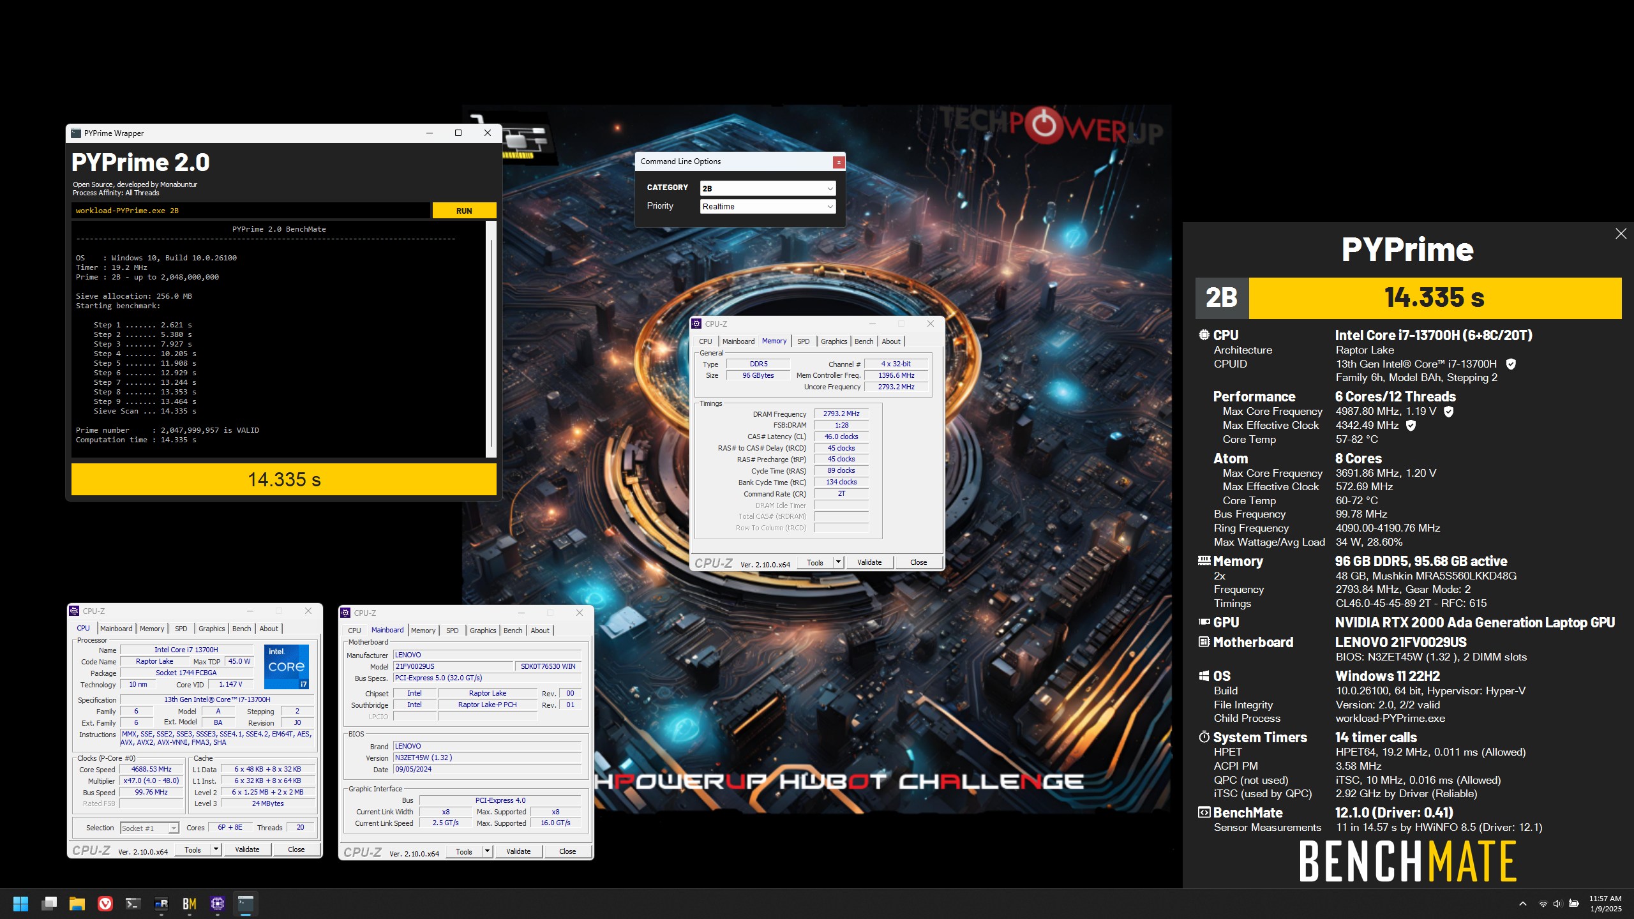This screenshot has height=919, width=1634.
Task: Click the BIOS Version field N3ZET45W (1.32)
Action: pyautogui.click(x=487, y=758)
